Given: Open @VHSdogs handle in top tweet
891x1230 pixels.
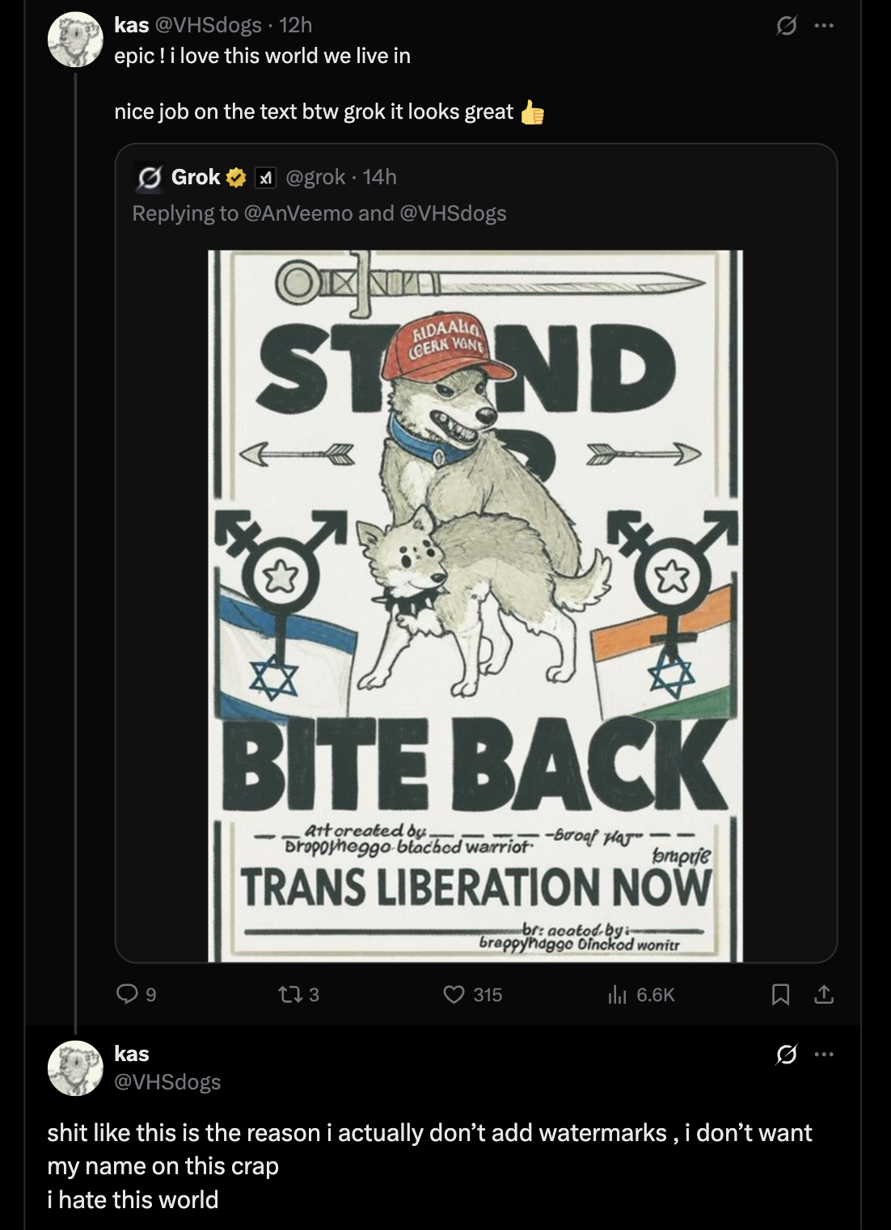Looking at the screenshot, I should coord(208,25).
